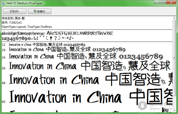Image resolution: width=178 pixels, height=114 pixels.
Task: Click the size 36 sample label
Action: pyautogui.click(x=4, y=68)
